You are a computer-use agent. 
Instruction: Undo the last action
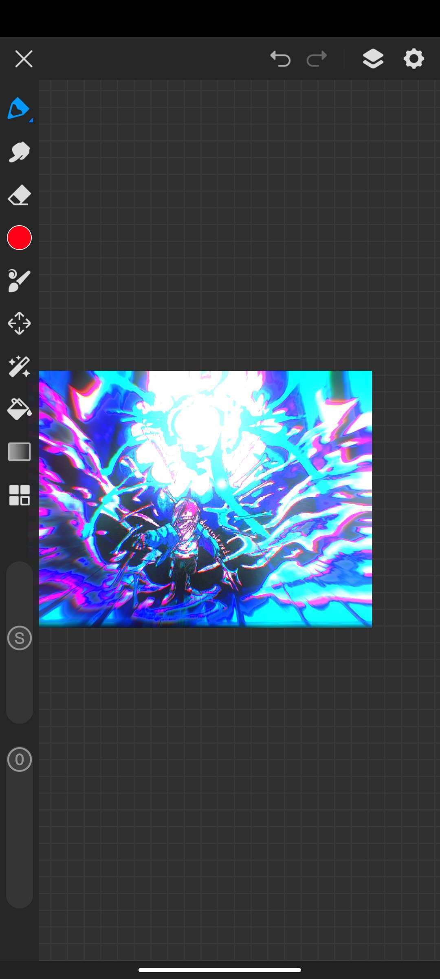coord(280,59)
